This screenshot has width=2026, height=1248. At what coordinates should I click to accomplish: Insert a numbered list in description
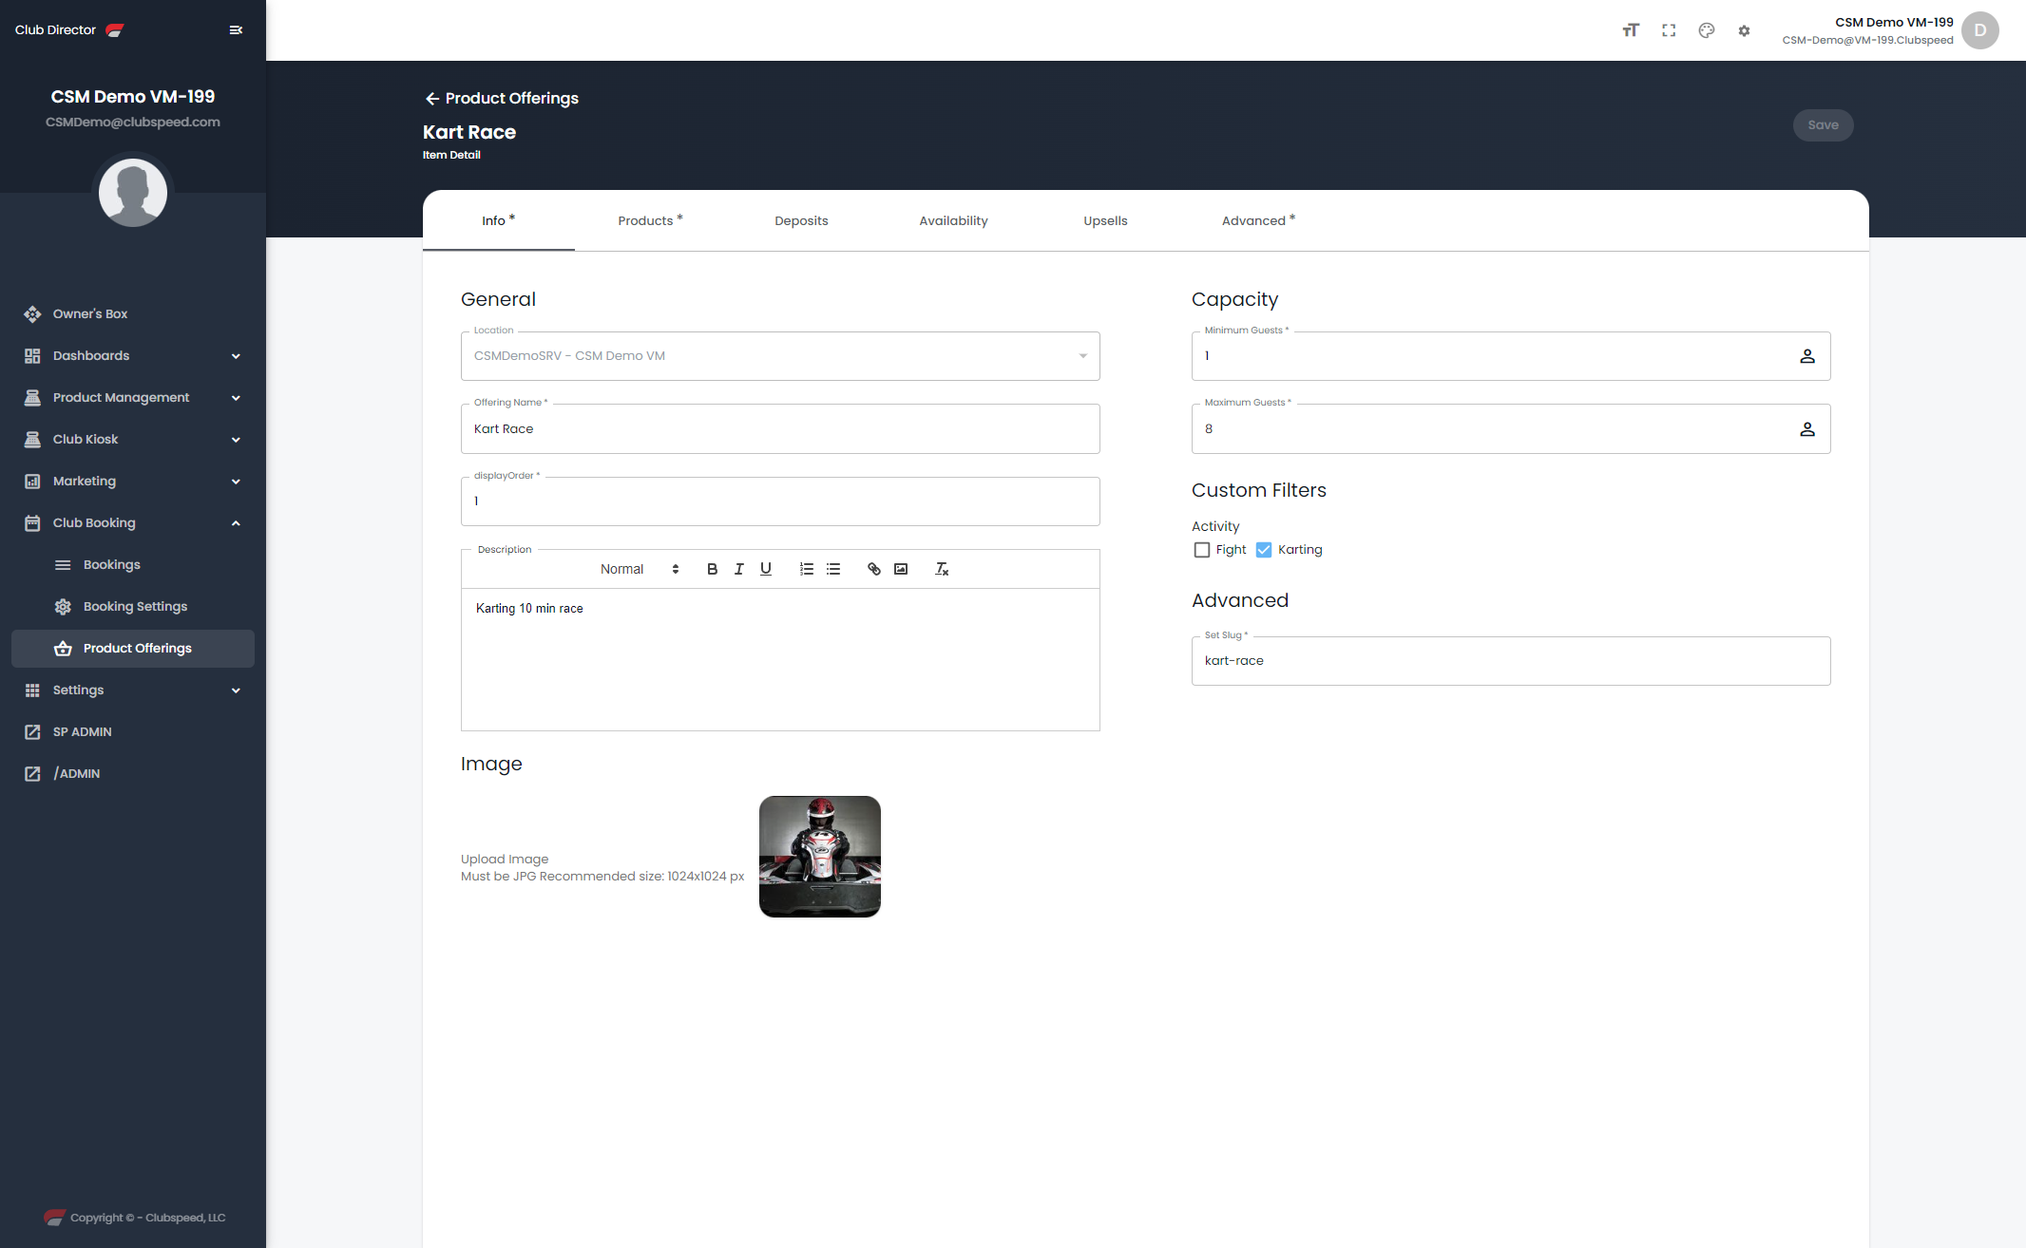click(807, 569)
